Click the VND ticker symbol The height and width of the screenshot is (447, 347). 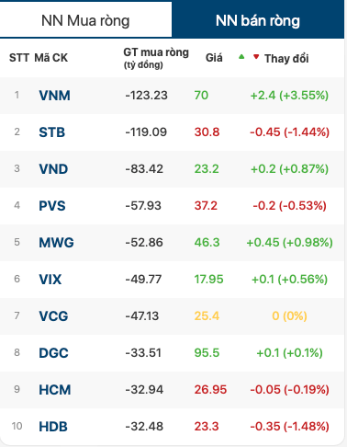click(x=53, y=169)
